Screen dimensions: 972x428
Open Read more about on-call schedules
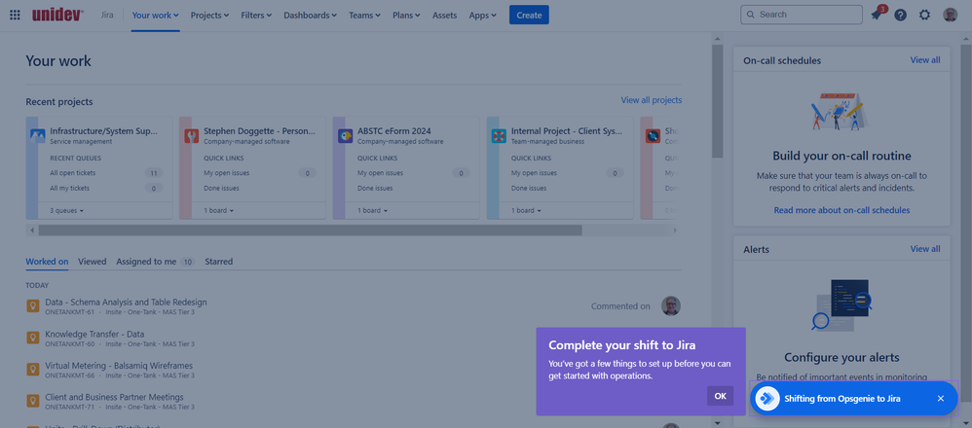coord(841,210)
